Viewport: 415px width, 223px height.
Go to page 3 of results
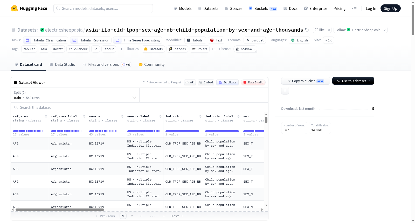pyautogui.click(x=141, y=216)
